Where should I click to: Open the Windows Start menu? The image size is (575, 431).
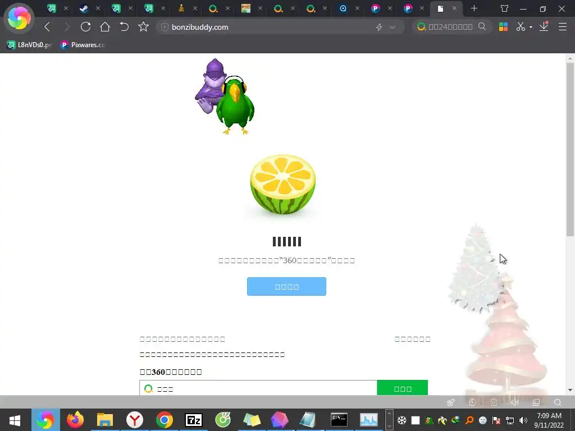click(x=15, y=420)
